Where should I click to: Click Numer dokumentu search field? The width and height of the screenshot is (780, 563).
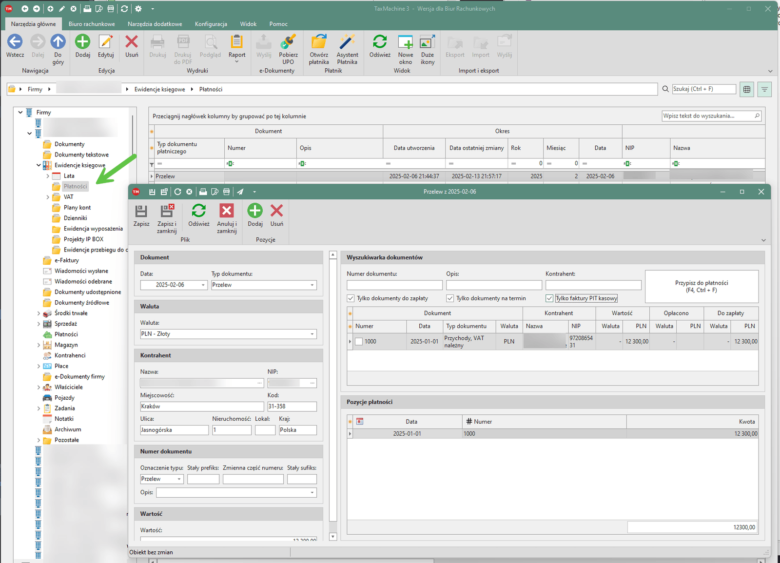coord(394,285)
